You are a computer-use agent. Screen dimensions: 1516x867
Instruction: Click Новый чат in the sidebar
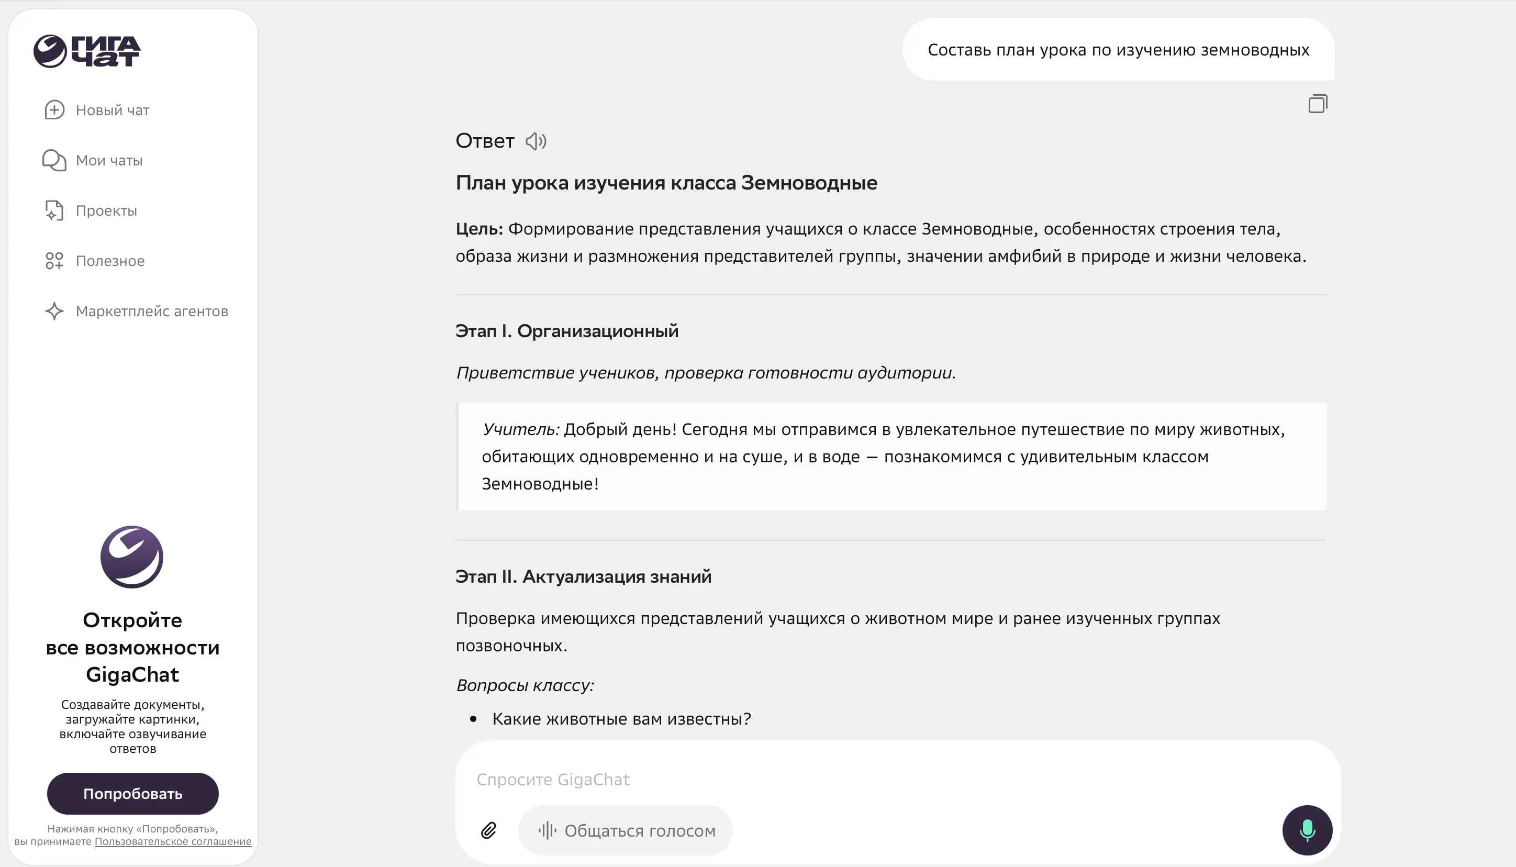[112, 109]
